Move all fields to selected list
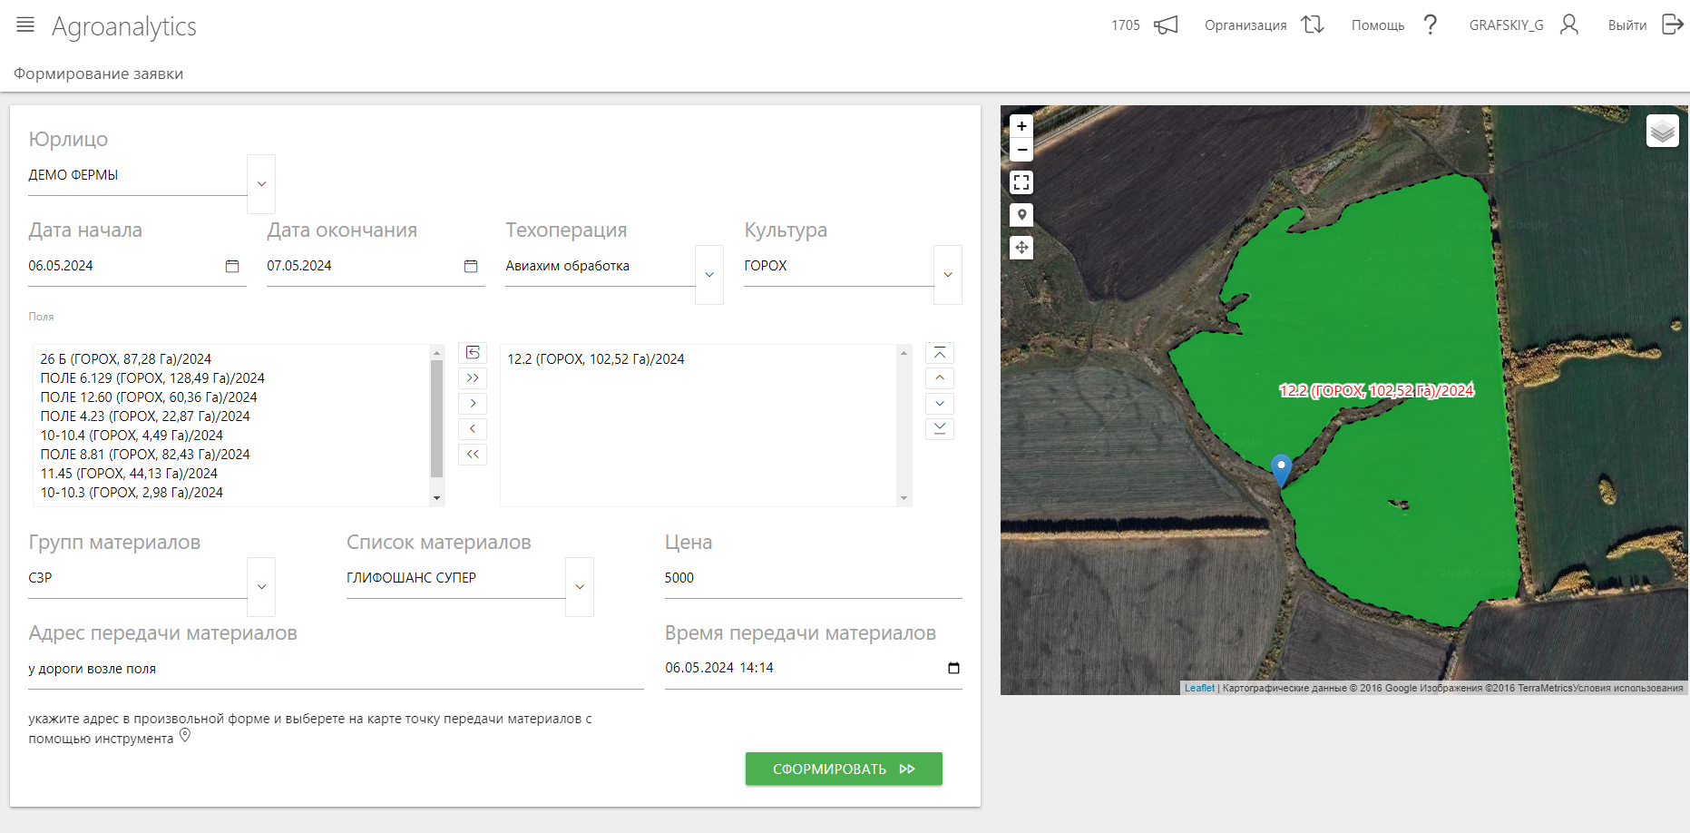The height and width of the screenshot is (833, 1690). pos(473,378)
